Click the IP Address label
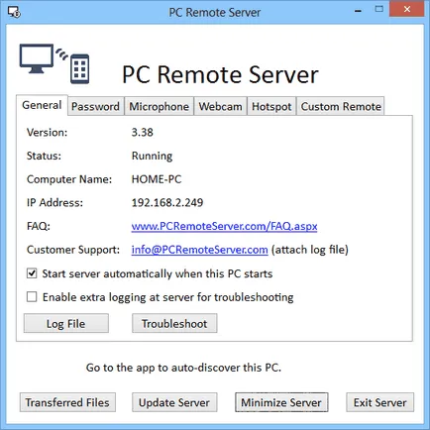 point(54,202)
